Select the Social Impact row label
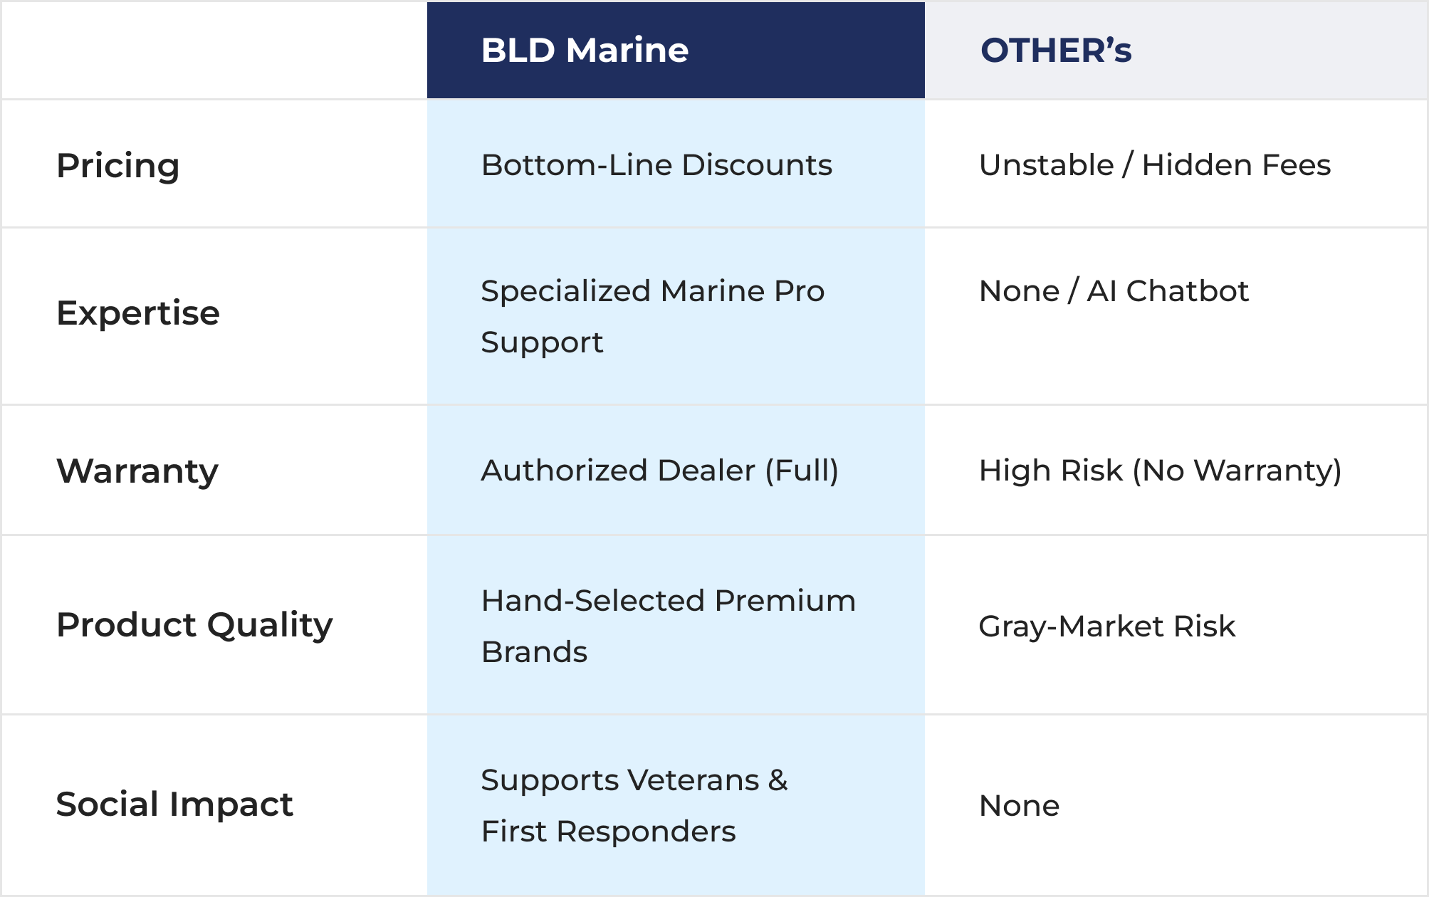 (x=174, y=804)
